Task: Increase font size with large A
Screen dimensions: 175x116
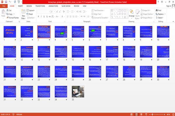Action: click(57, 12)
